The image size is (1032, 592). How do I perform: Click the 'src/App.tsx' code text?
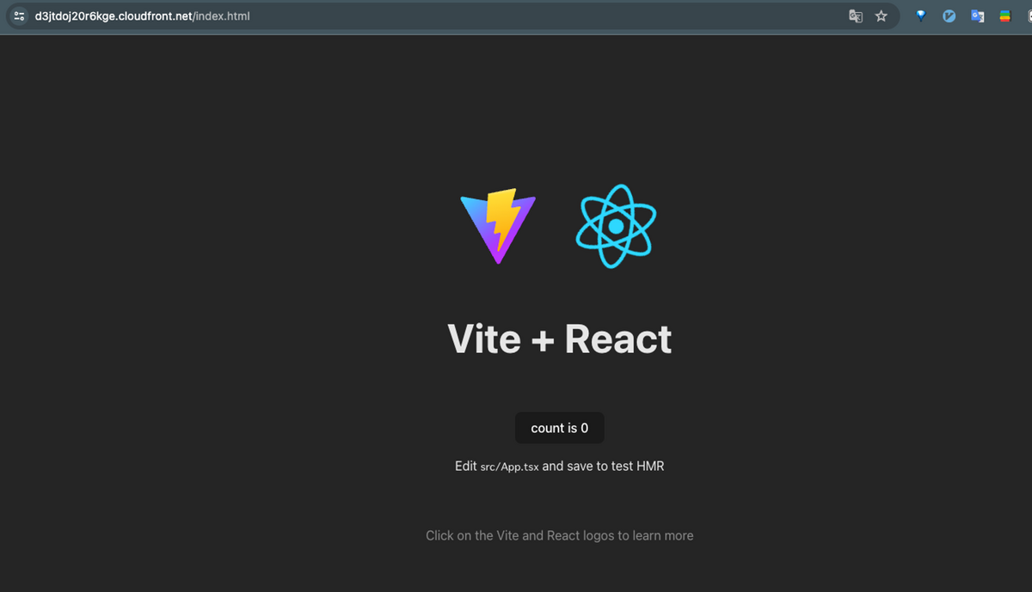pos(510,467)
